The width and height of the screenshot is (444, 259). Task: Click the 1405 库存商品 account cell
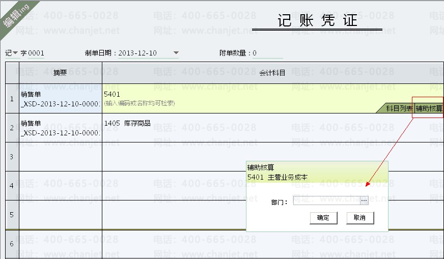pos(204,124)
